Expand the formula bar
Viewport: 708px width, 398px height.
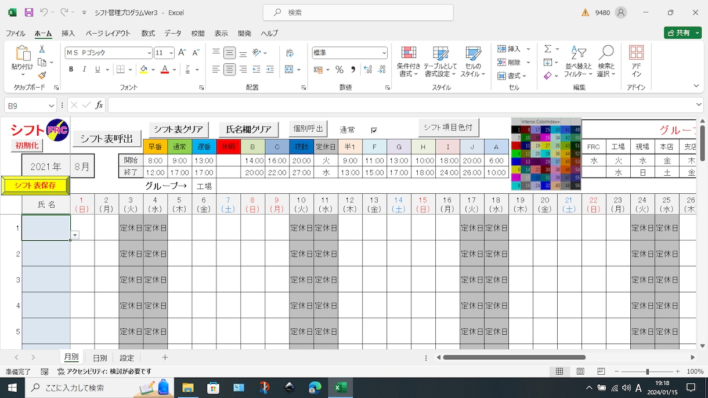click(699, 105)
